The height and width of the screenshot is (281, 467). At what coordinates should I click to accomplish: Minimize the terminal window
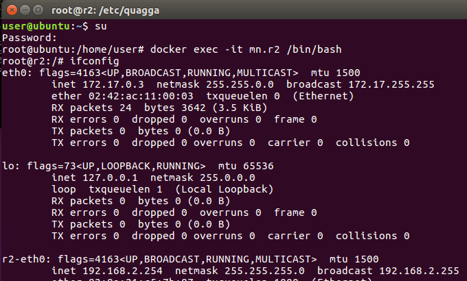click(25, 10)
